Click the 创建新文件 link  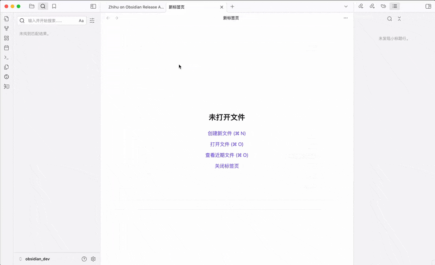click(227, 134)
